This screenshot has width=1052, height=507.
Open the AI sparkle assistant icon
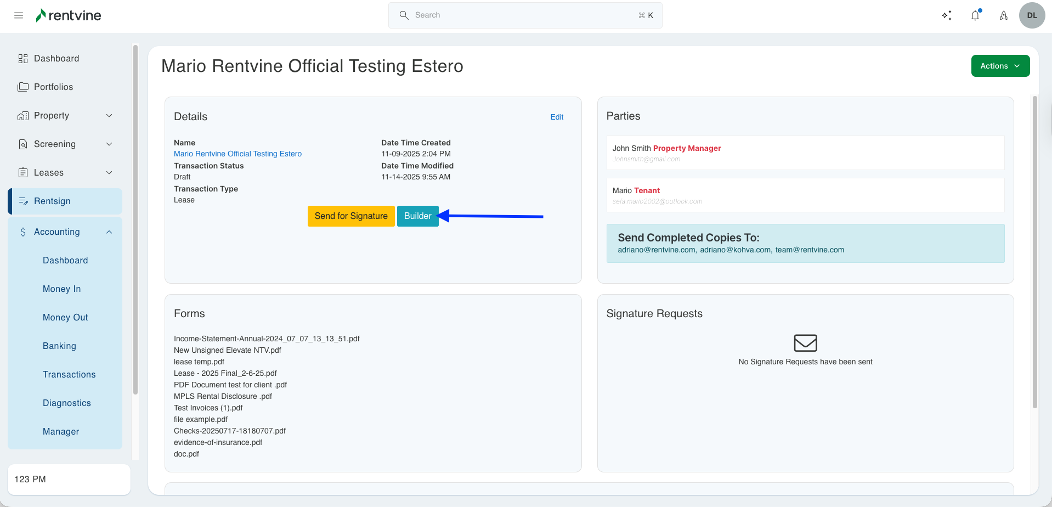[947, 15]
